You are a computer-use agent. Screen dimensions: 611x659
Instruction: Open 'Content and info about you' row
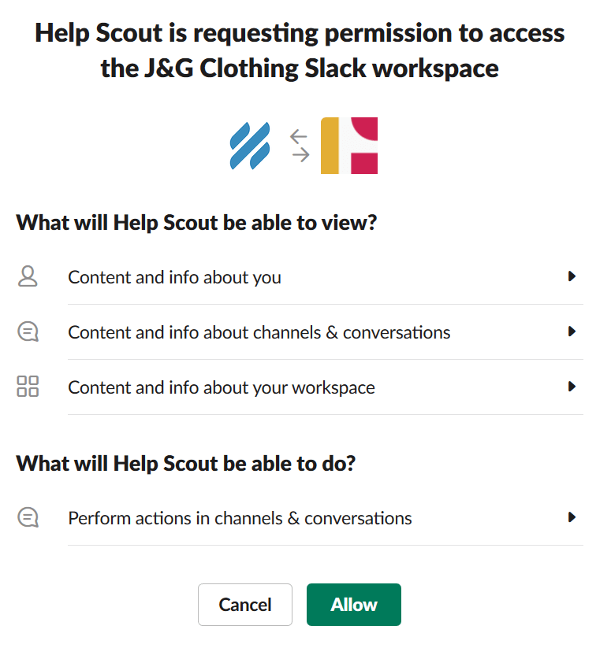click(175, 277)
